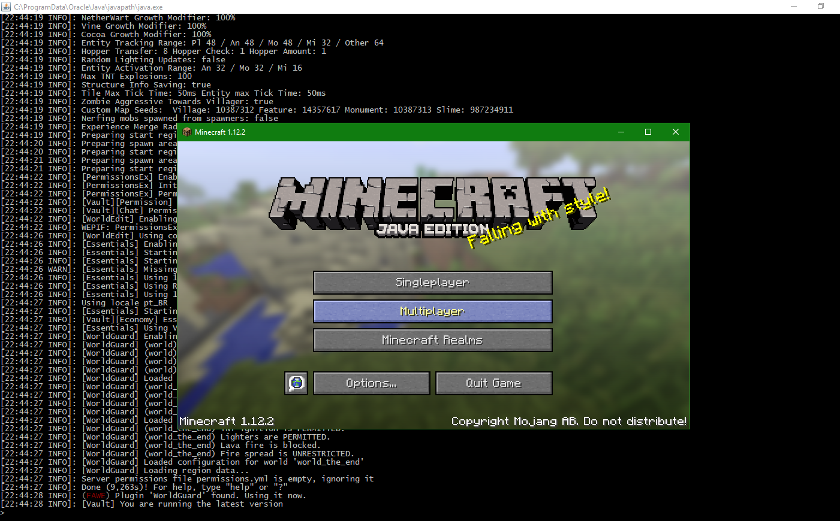Image resolution: width=840 pixels, height=521 pixels.
Task: Open the Singleplayer menu
Action: point(432,283)
